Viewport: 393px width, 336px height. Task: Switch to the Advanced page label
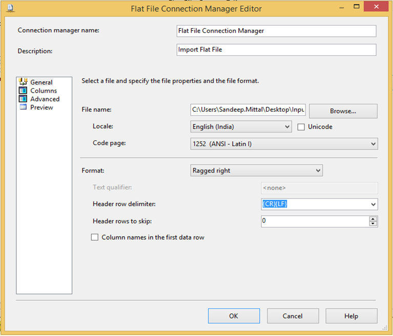45,99
